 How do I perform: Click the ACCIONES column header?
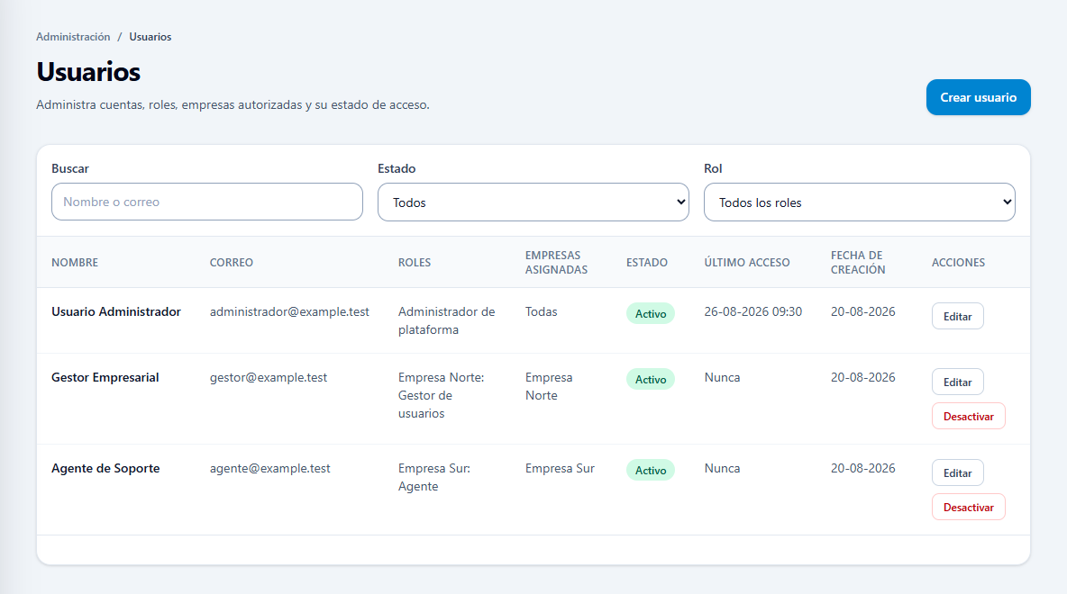coord(958,262)
